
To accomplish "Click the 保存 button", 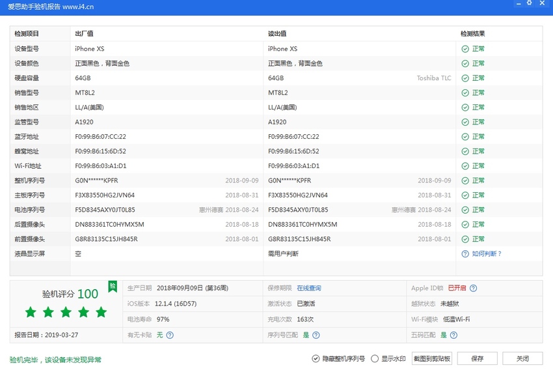I will click(x=477, y=359).
